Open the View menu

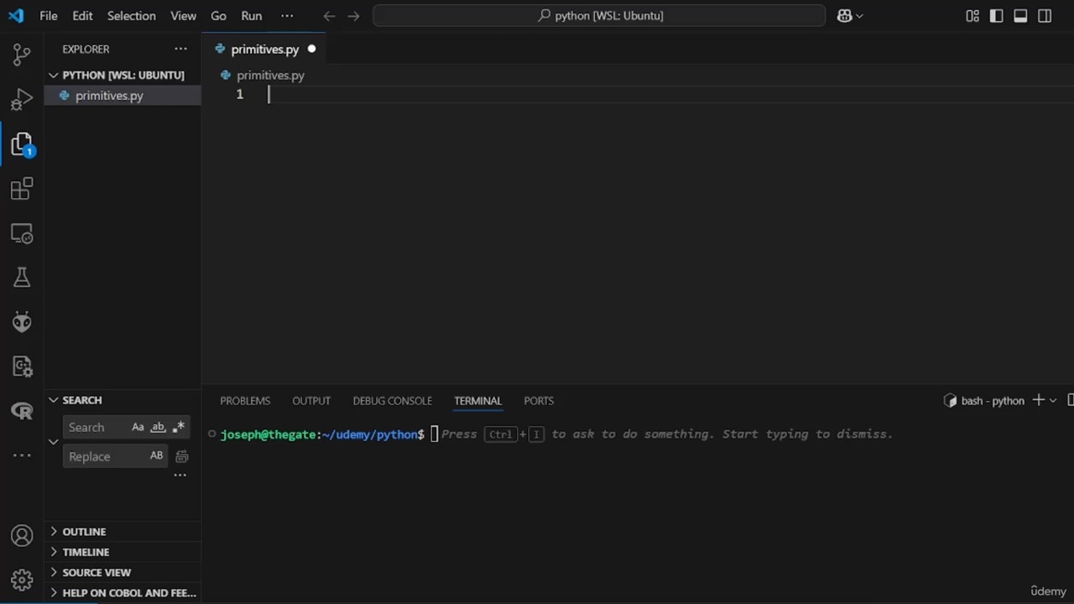[x=183, y=16]
